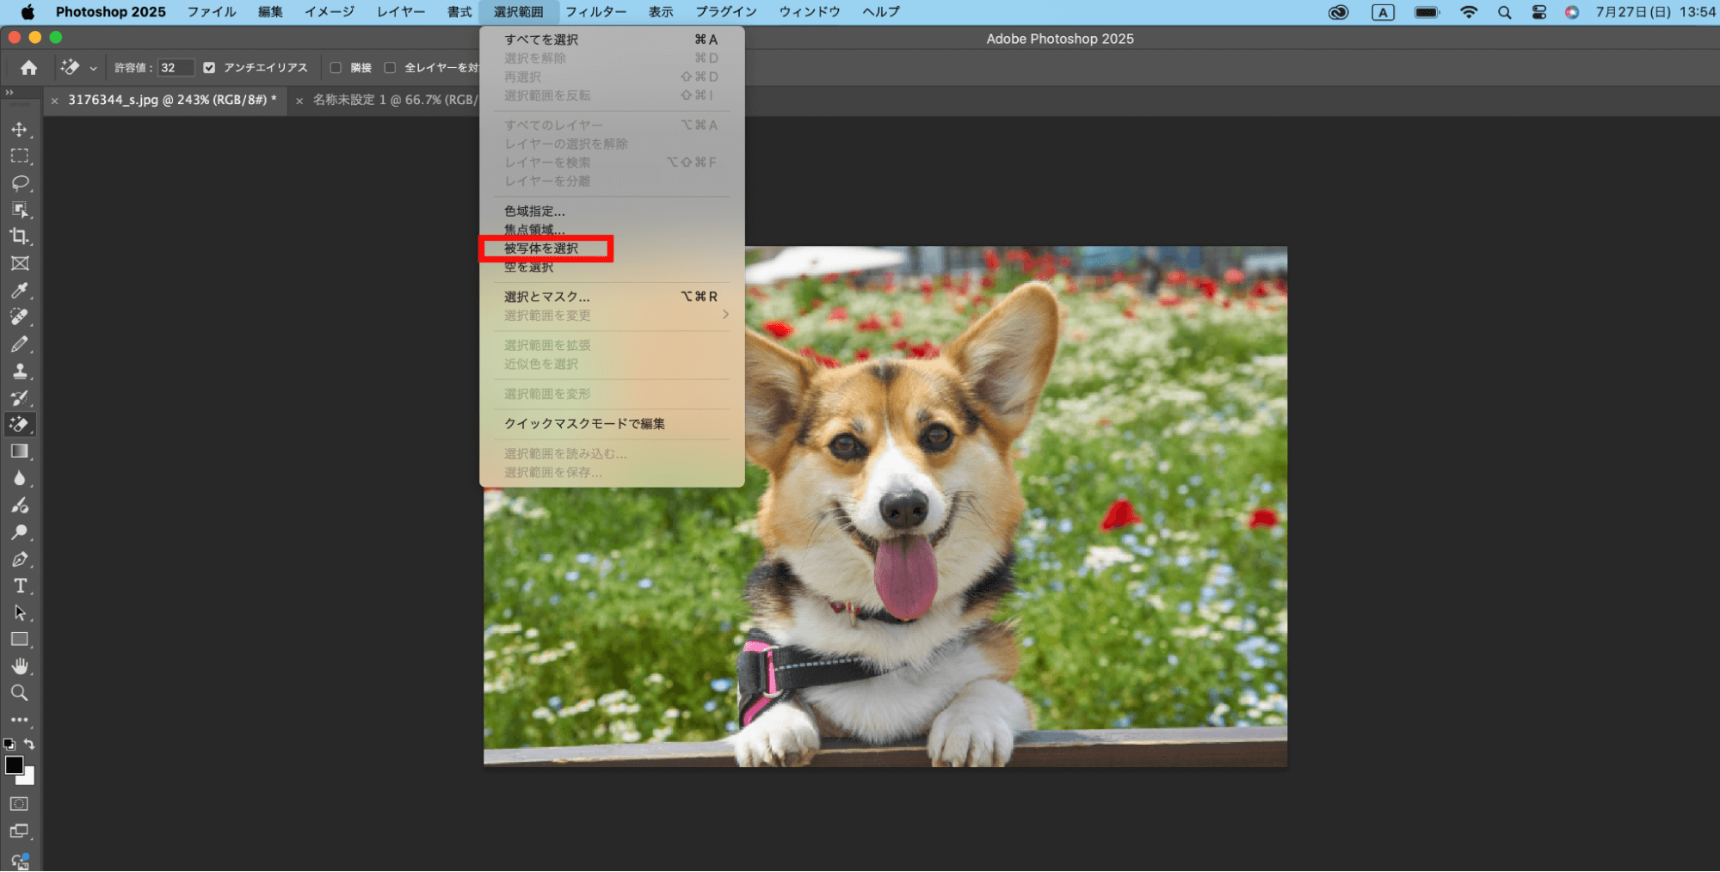Click the 許容値 input field

pos(176,67)
